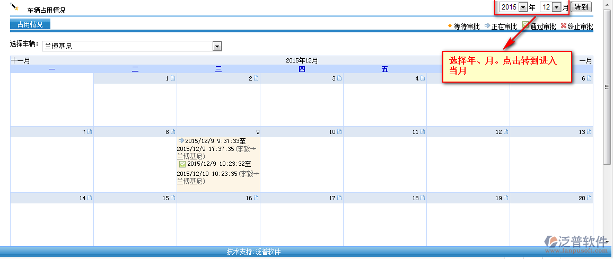Click the add icon for day 19

pyautogui.click(x=506, y=198)
